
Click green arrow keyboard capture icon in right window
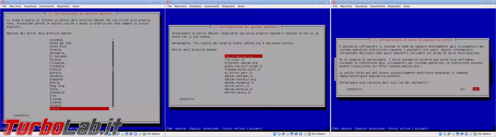pos(475,134)
